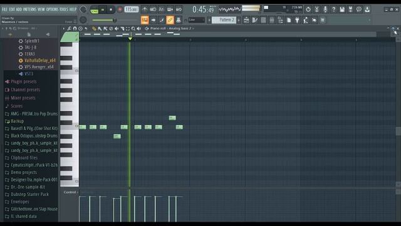Open the FILE menu
Viewport: 401px width, 226px height.
[4, 9]
